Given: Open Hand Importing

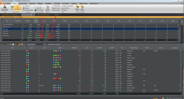Looking at the screenshot, I should (28, 10).
